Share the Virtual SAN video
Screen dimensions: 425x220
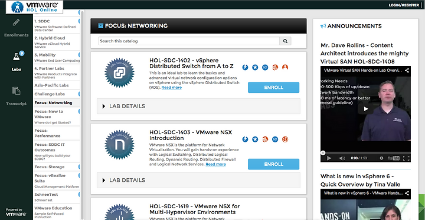[407, 71]
